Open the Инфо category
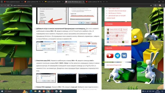The width and height of the screenshot is (165, 93). coord(118,42)
